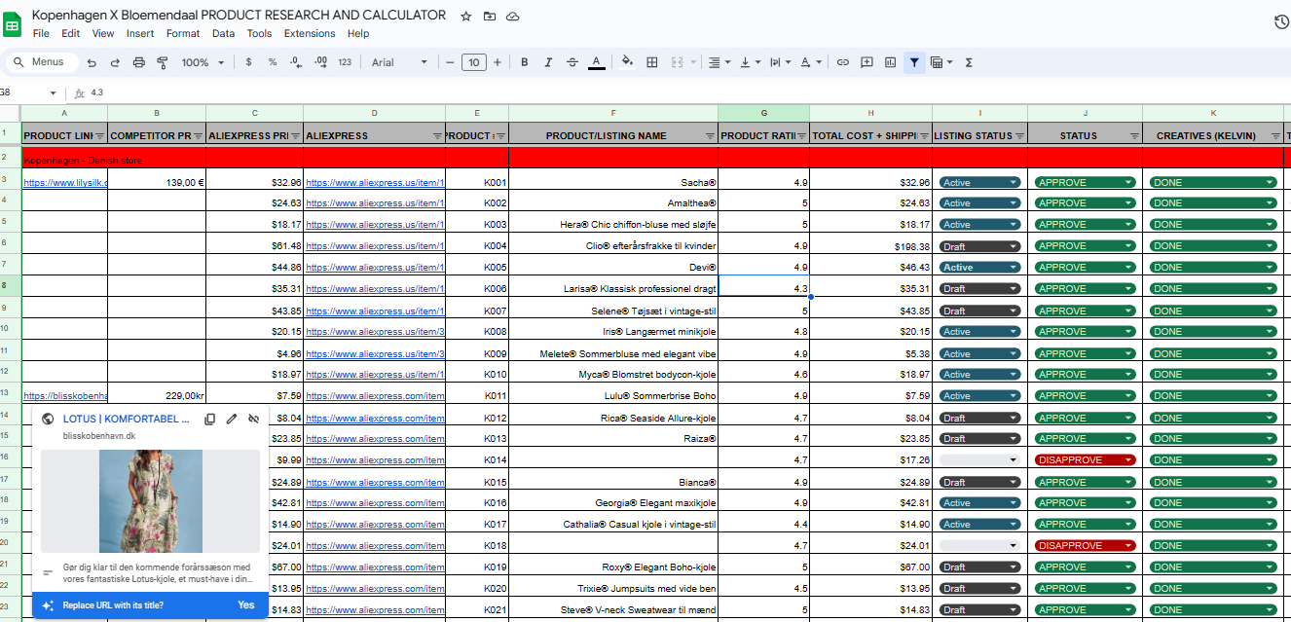The width and height of the screenshot is (1291, 622).
Task: Open the Google Sheets home logo
Action: pos(14,24)
